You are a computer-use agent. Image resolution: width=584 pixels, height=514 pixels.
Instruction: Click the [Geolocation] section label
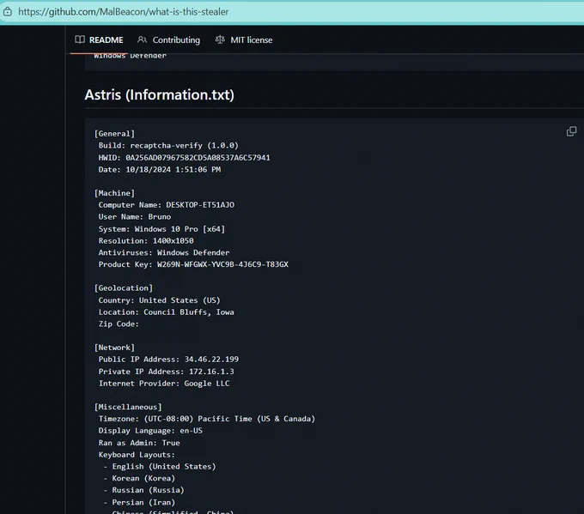[x=124, y=288]
